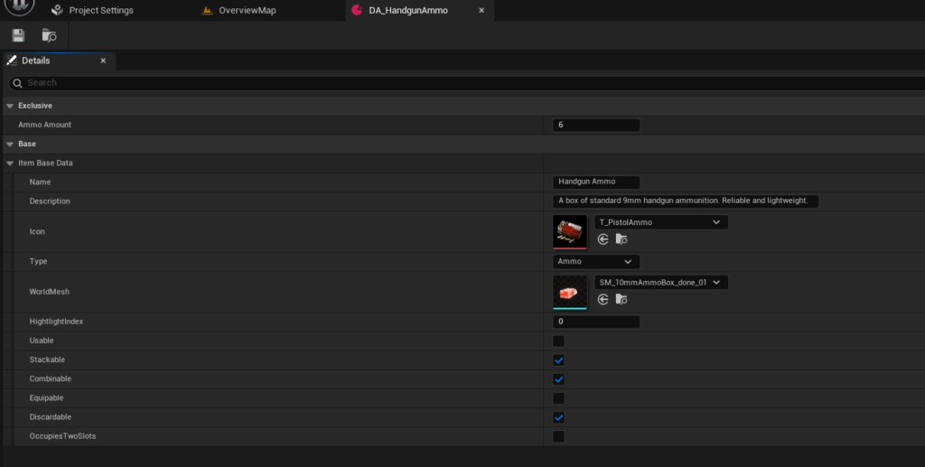Uncheck the Stackable checkbox
The image size is (925, 467).
pyautogui.click(x=558, y=360)
